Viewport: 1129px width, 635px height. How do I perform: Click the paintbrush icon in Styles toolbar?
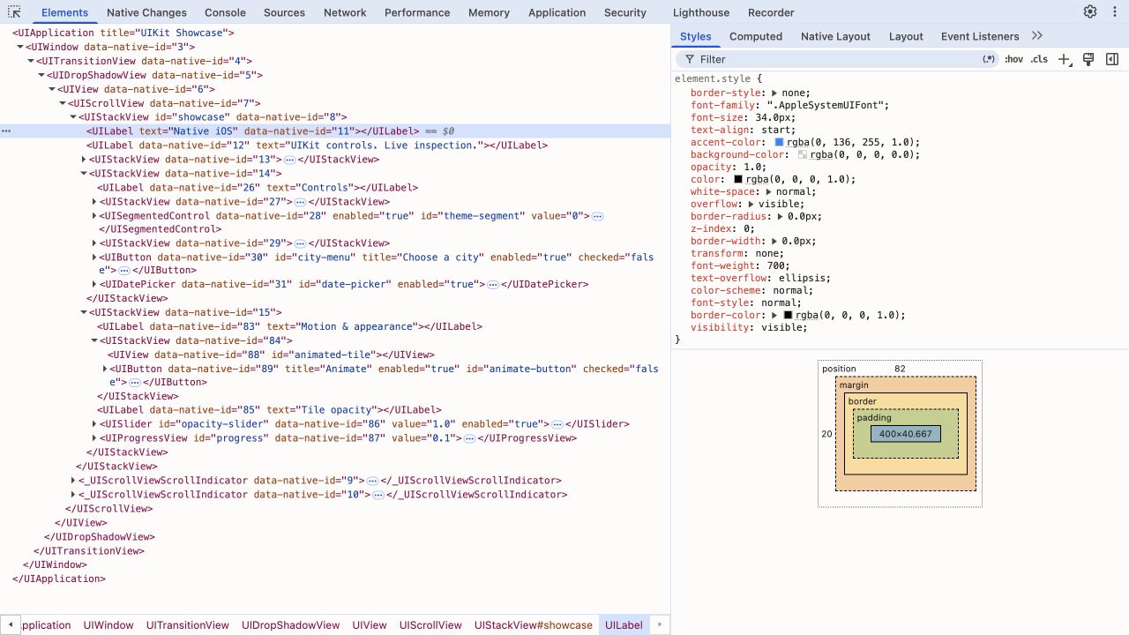click(x=1088, y=59)
